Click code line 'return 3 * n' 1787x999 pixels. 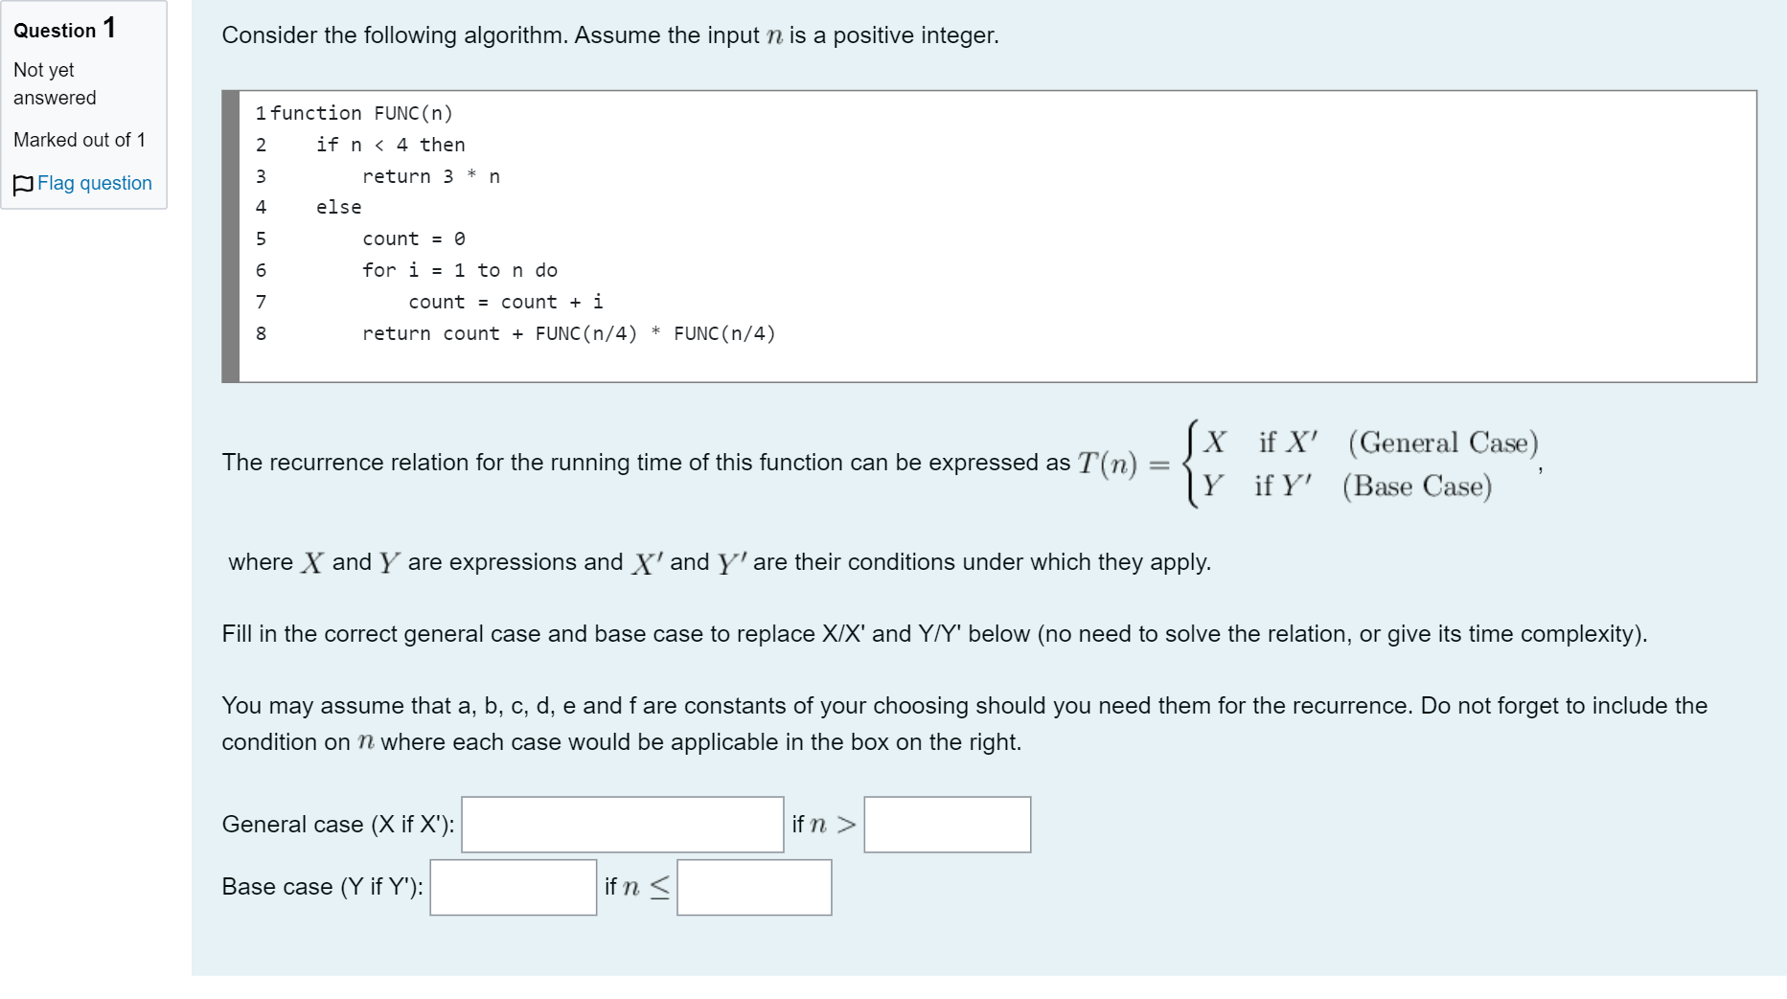tap(431, 176)
